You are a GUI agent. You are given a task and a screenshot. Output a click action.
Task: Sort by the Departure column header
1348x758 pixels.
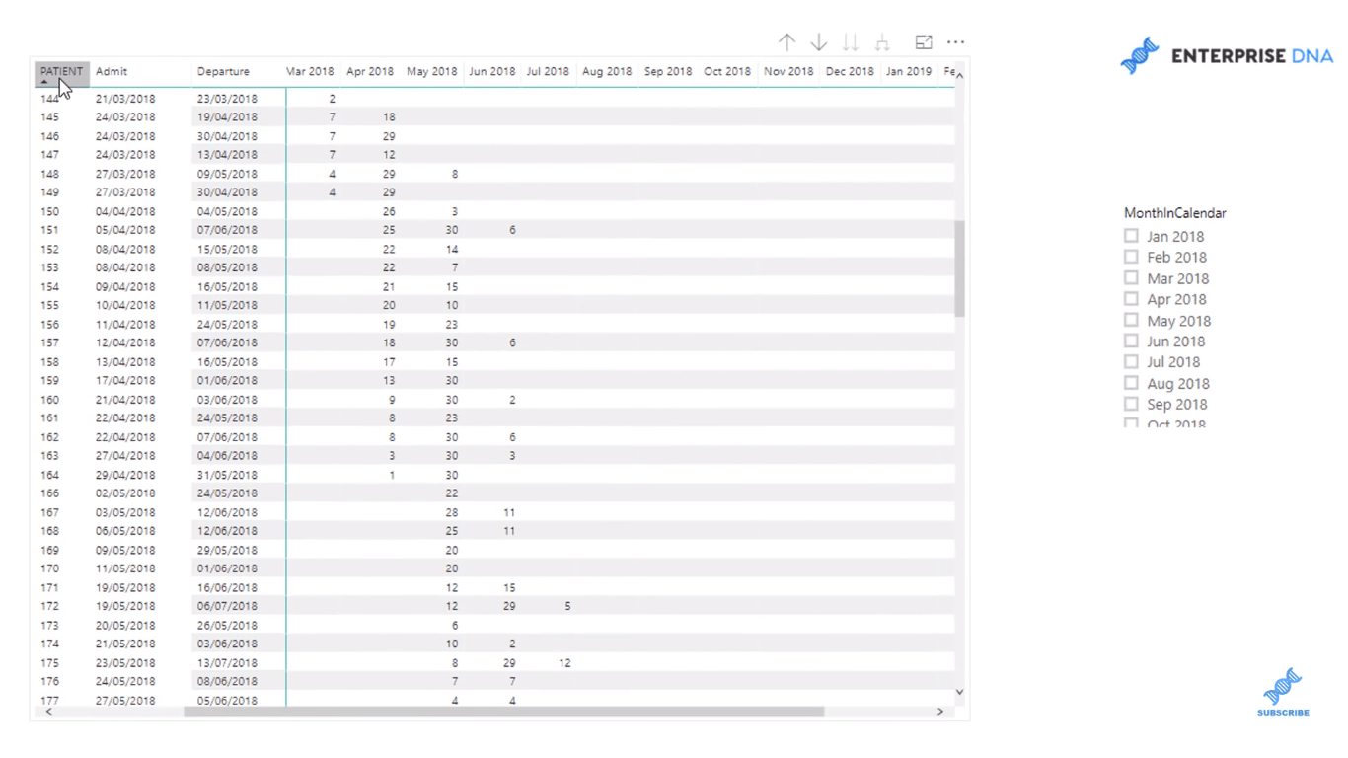click(x=223, y=71)
